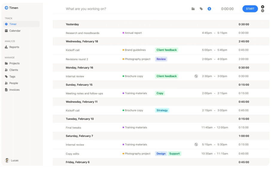Edit the 10:30am start time

tap(207, 154)
